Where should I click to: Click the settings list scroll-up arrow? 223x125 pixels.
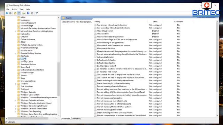(217, 21)
